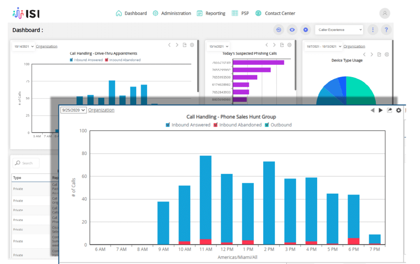Open the Contact Center menu
The image size is (420, 264).
[x=275, y=13]
